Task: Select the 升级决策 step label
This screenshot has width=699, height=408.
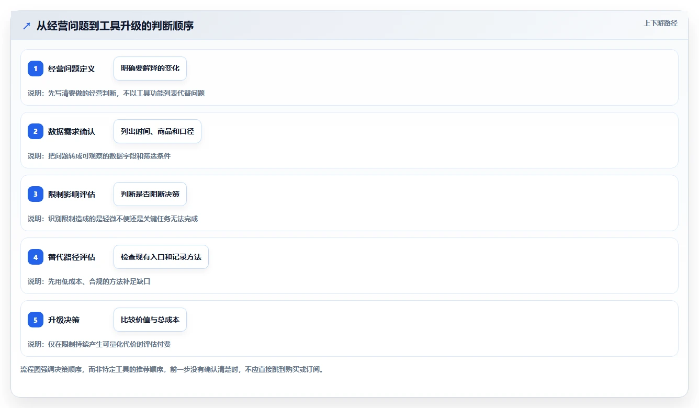Action: tap(64, 320)
